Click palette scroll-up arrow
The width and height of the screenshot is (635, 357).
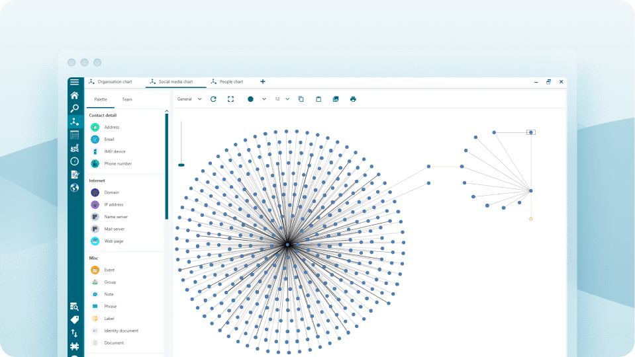[x=166, y=111]
